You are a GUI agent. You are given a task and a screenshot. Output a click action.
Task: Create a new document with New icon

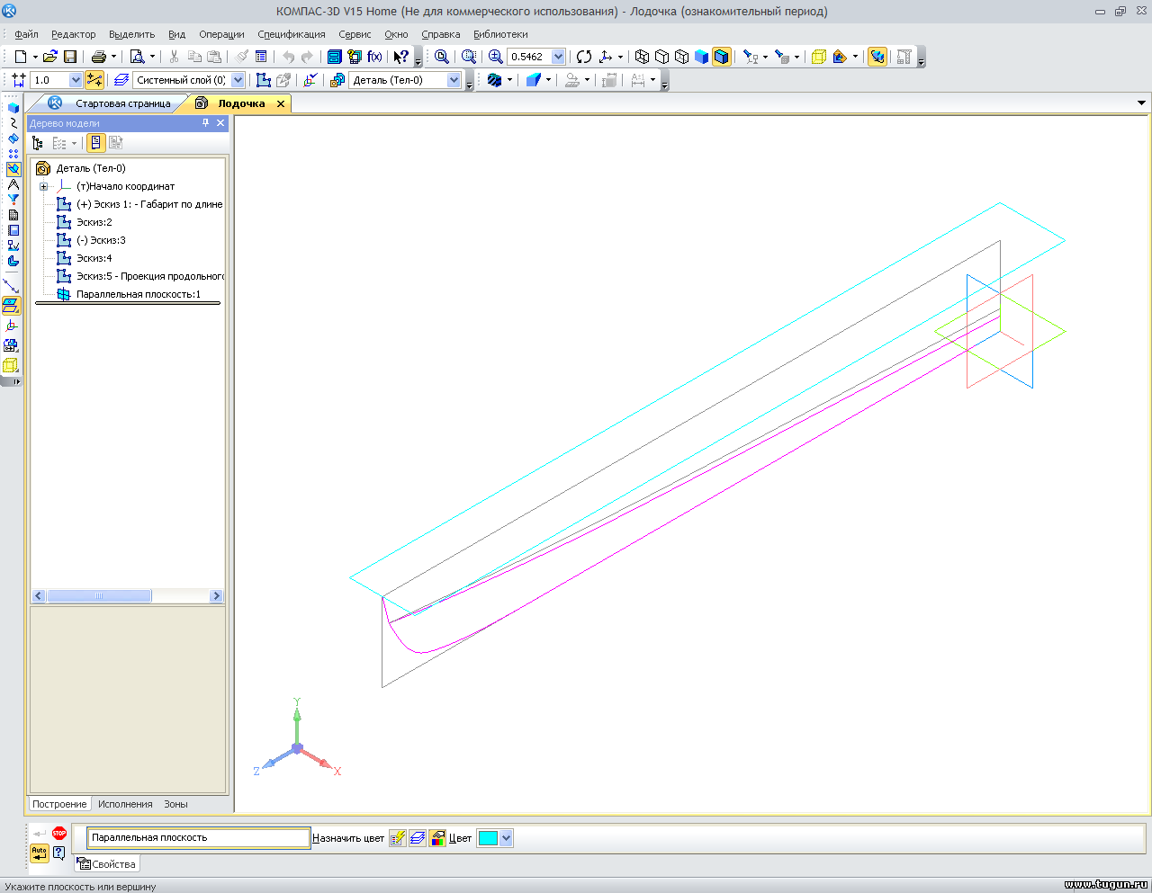point(20,57)
